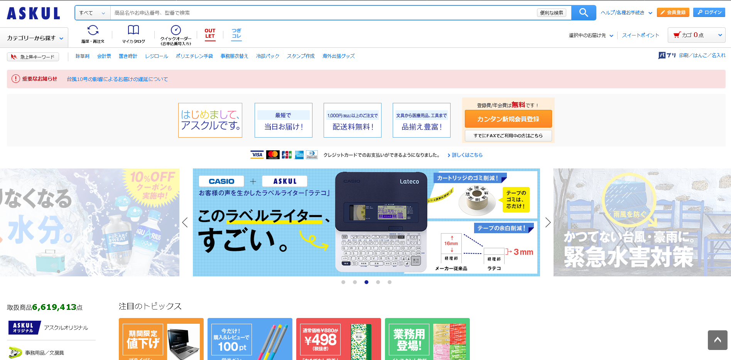Click 期間限定値下げ topic card

(x=161, y=339)
